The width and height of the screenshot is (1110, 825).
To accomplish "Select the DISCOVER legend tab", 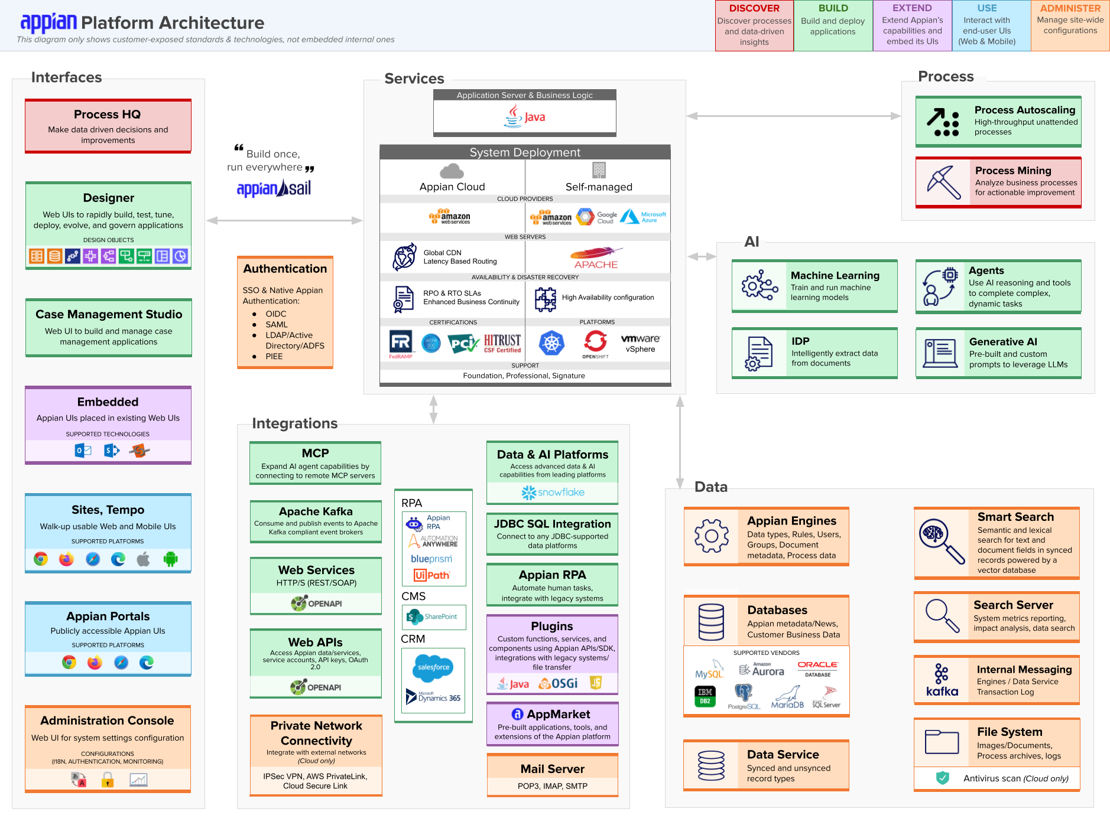I will click(x=754, y=25).
